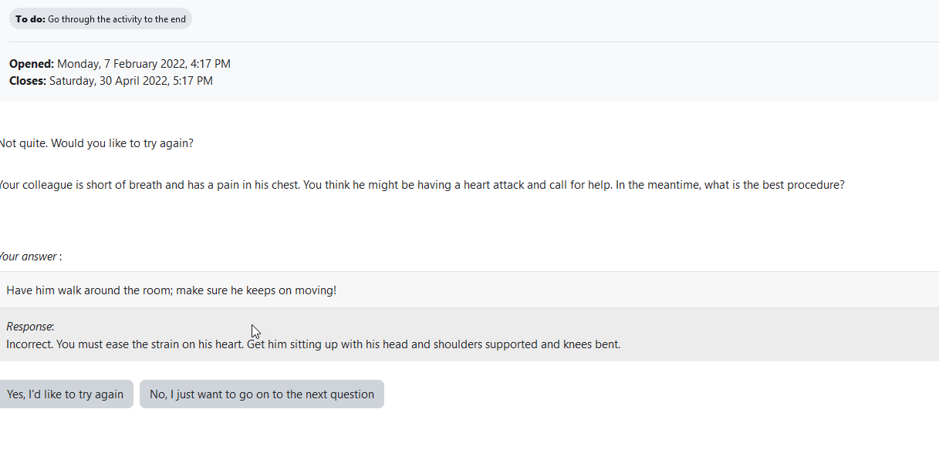Click the "To do:" bold label in badge
This screenshot has width=939, height=473.
tap(30, 19)
